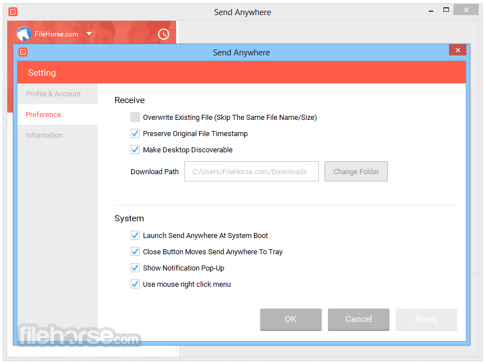Select the Preference tab
Image resolution: width=486 pixels, height=364 pixels.
[57, 115]
